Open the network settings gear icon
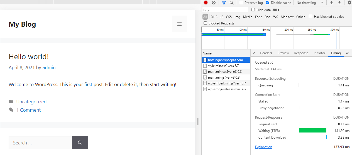This screenshot has height=155, width=352. tap(349, 3)
